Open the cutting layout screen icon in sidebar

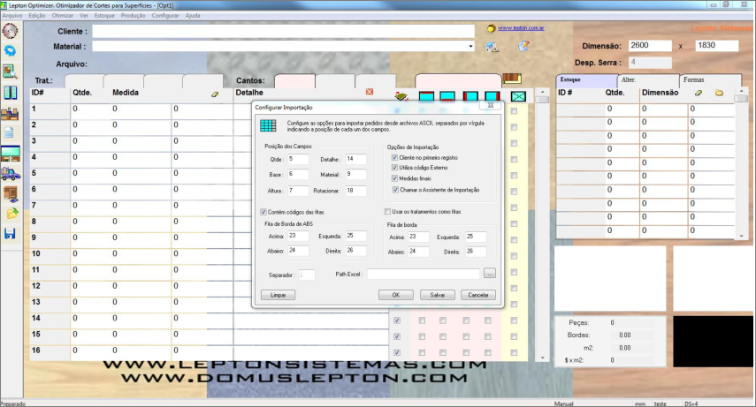click(x=10, y=153)
